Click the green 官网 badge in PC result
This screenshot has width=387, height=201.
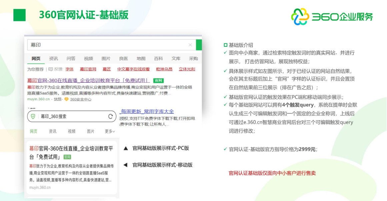click(158, 81)
